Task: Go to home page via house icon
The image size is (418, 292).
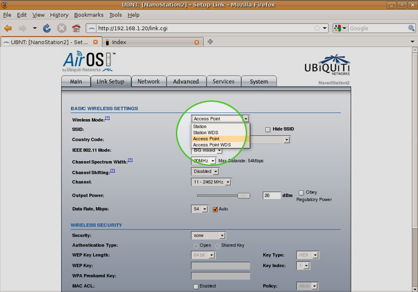Action: click(76, 28)
